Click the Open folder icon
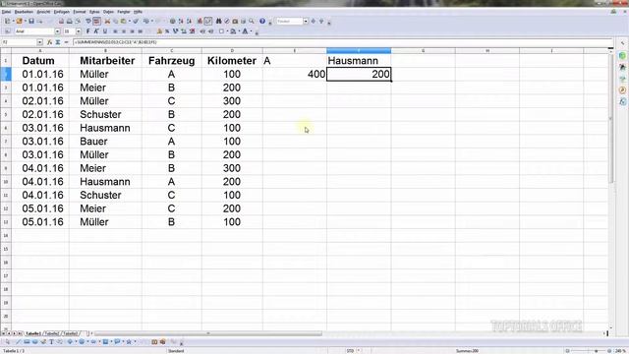Screen dimensions: 629x354 coord(19,21)
